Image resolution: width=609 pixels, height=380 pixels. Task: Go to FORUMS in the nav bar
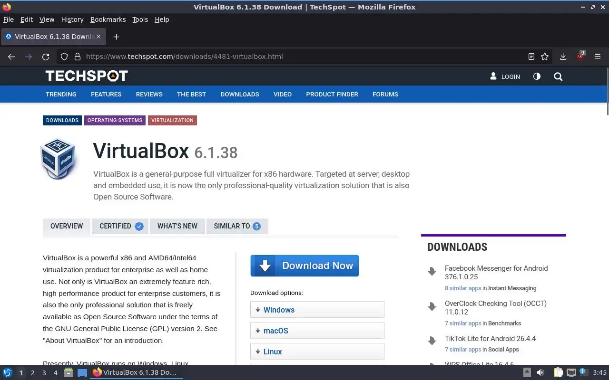tap(385, 94)
